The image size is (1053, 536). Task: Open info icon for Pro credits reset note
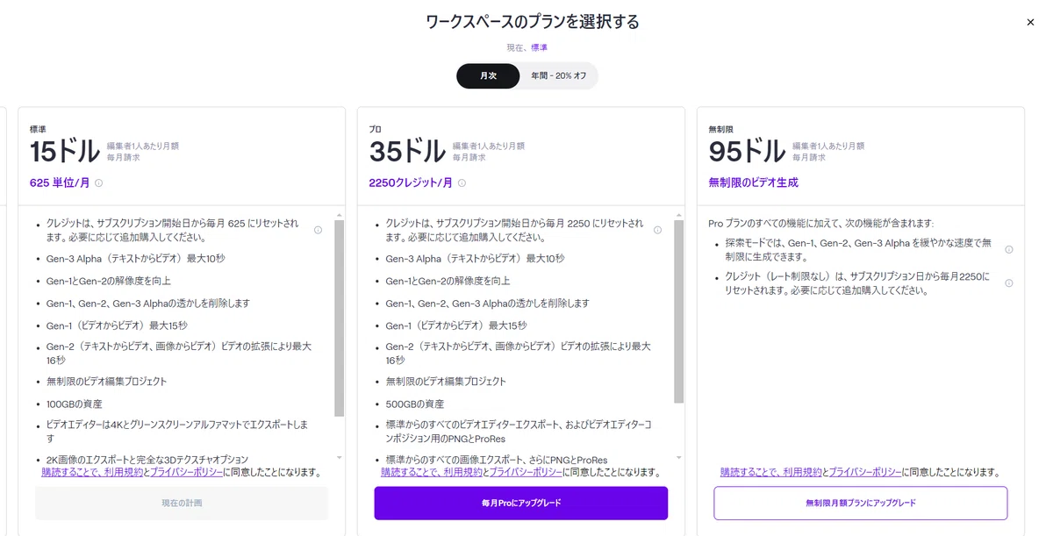pos(657,230)
